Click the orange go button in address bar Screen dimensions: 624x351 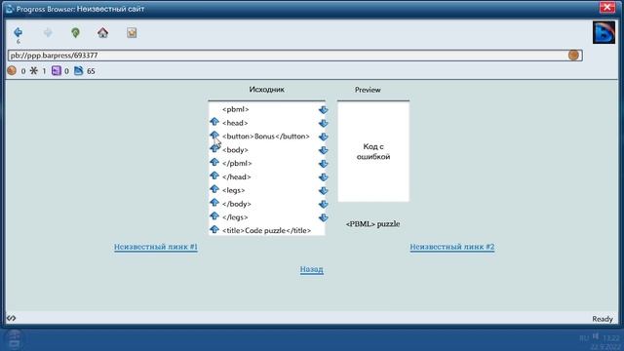point(573,56)
